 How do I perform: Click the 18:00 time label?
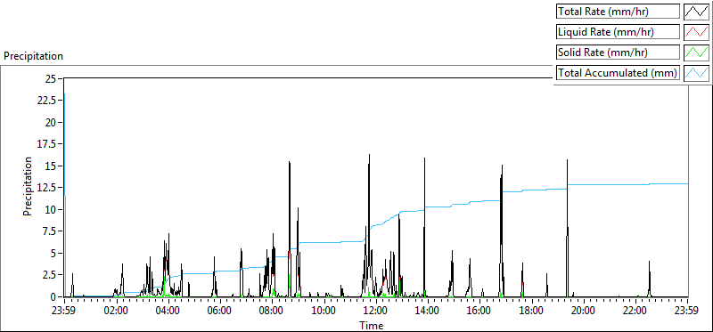tap(530, 312)
